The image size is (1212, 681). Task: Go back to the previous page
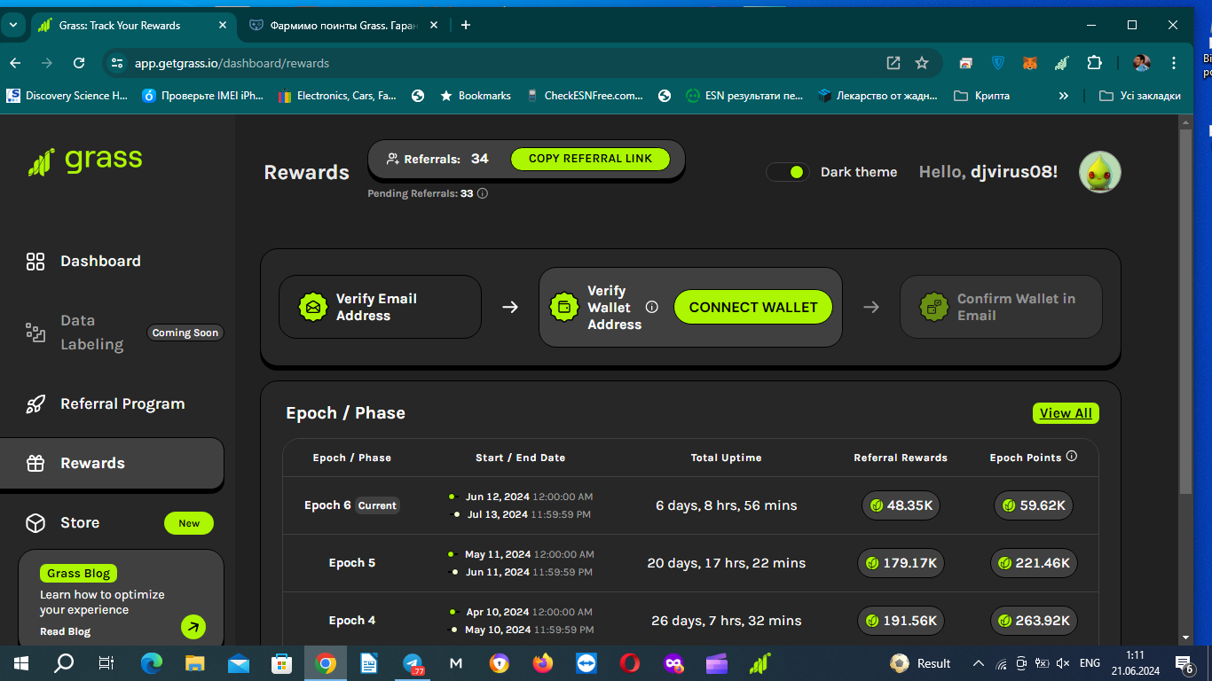tap(15, 63)
